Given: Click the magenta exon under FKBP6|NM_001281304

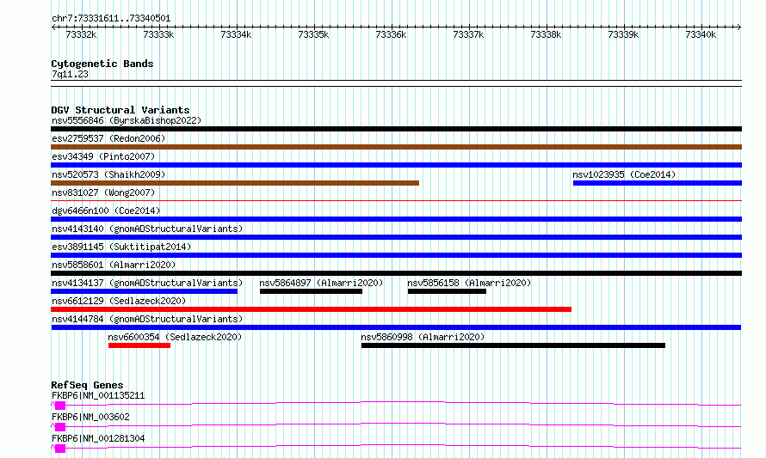Looking at the screenshot, I should click(60, 449).
